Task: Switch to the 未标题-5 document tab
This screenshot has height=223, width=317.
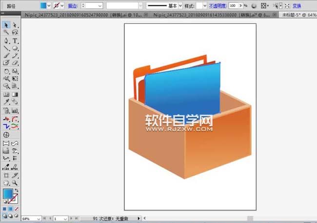Action: (x=299, y=15)
